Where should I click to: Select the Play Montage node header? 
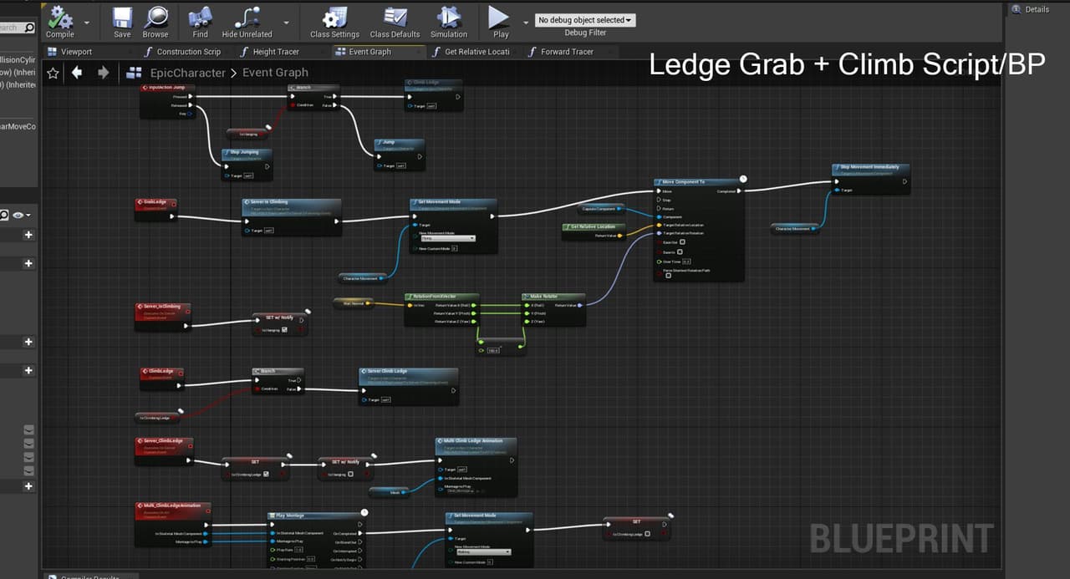point(315,516)
